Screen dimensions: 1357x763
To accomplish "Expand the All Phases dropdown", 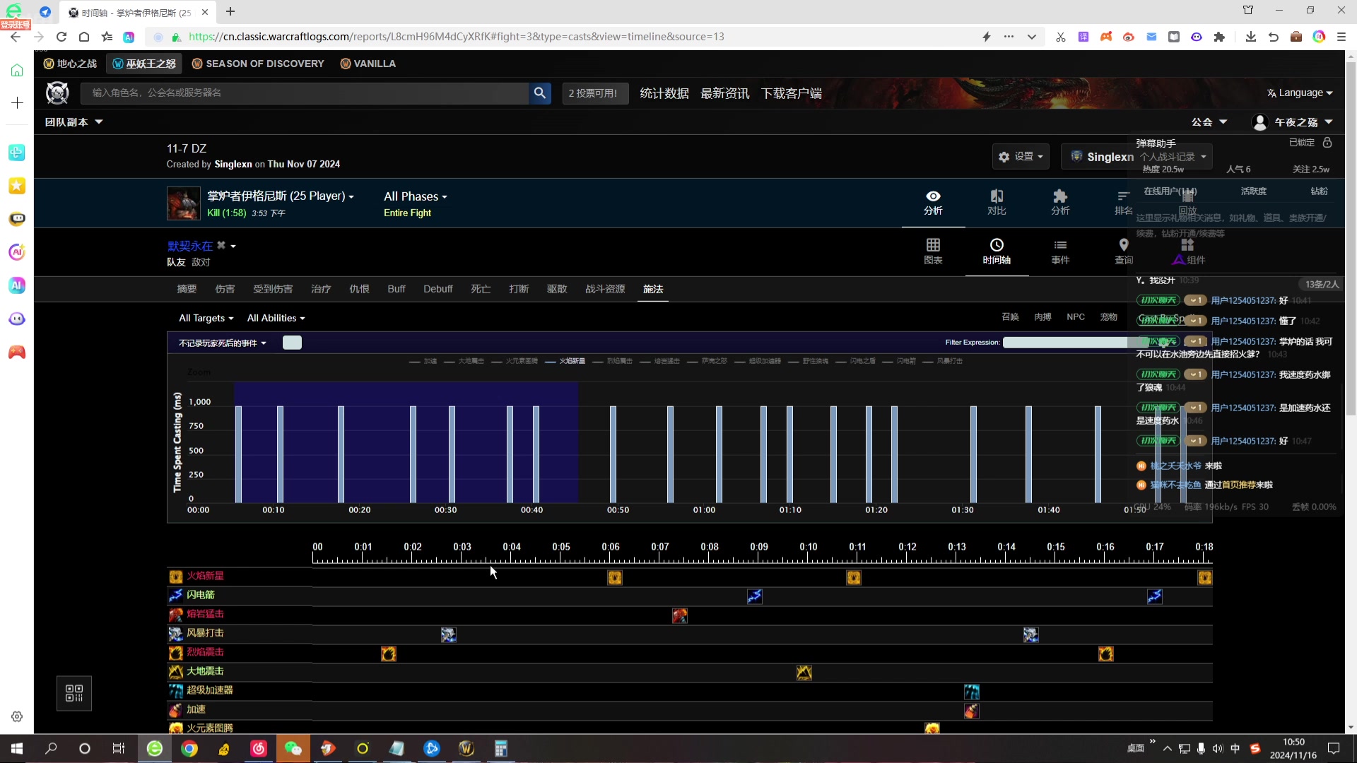I will pyautogui.click(x=416, y=196).
